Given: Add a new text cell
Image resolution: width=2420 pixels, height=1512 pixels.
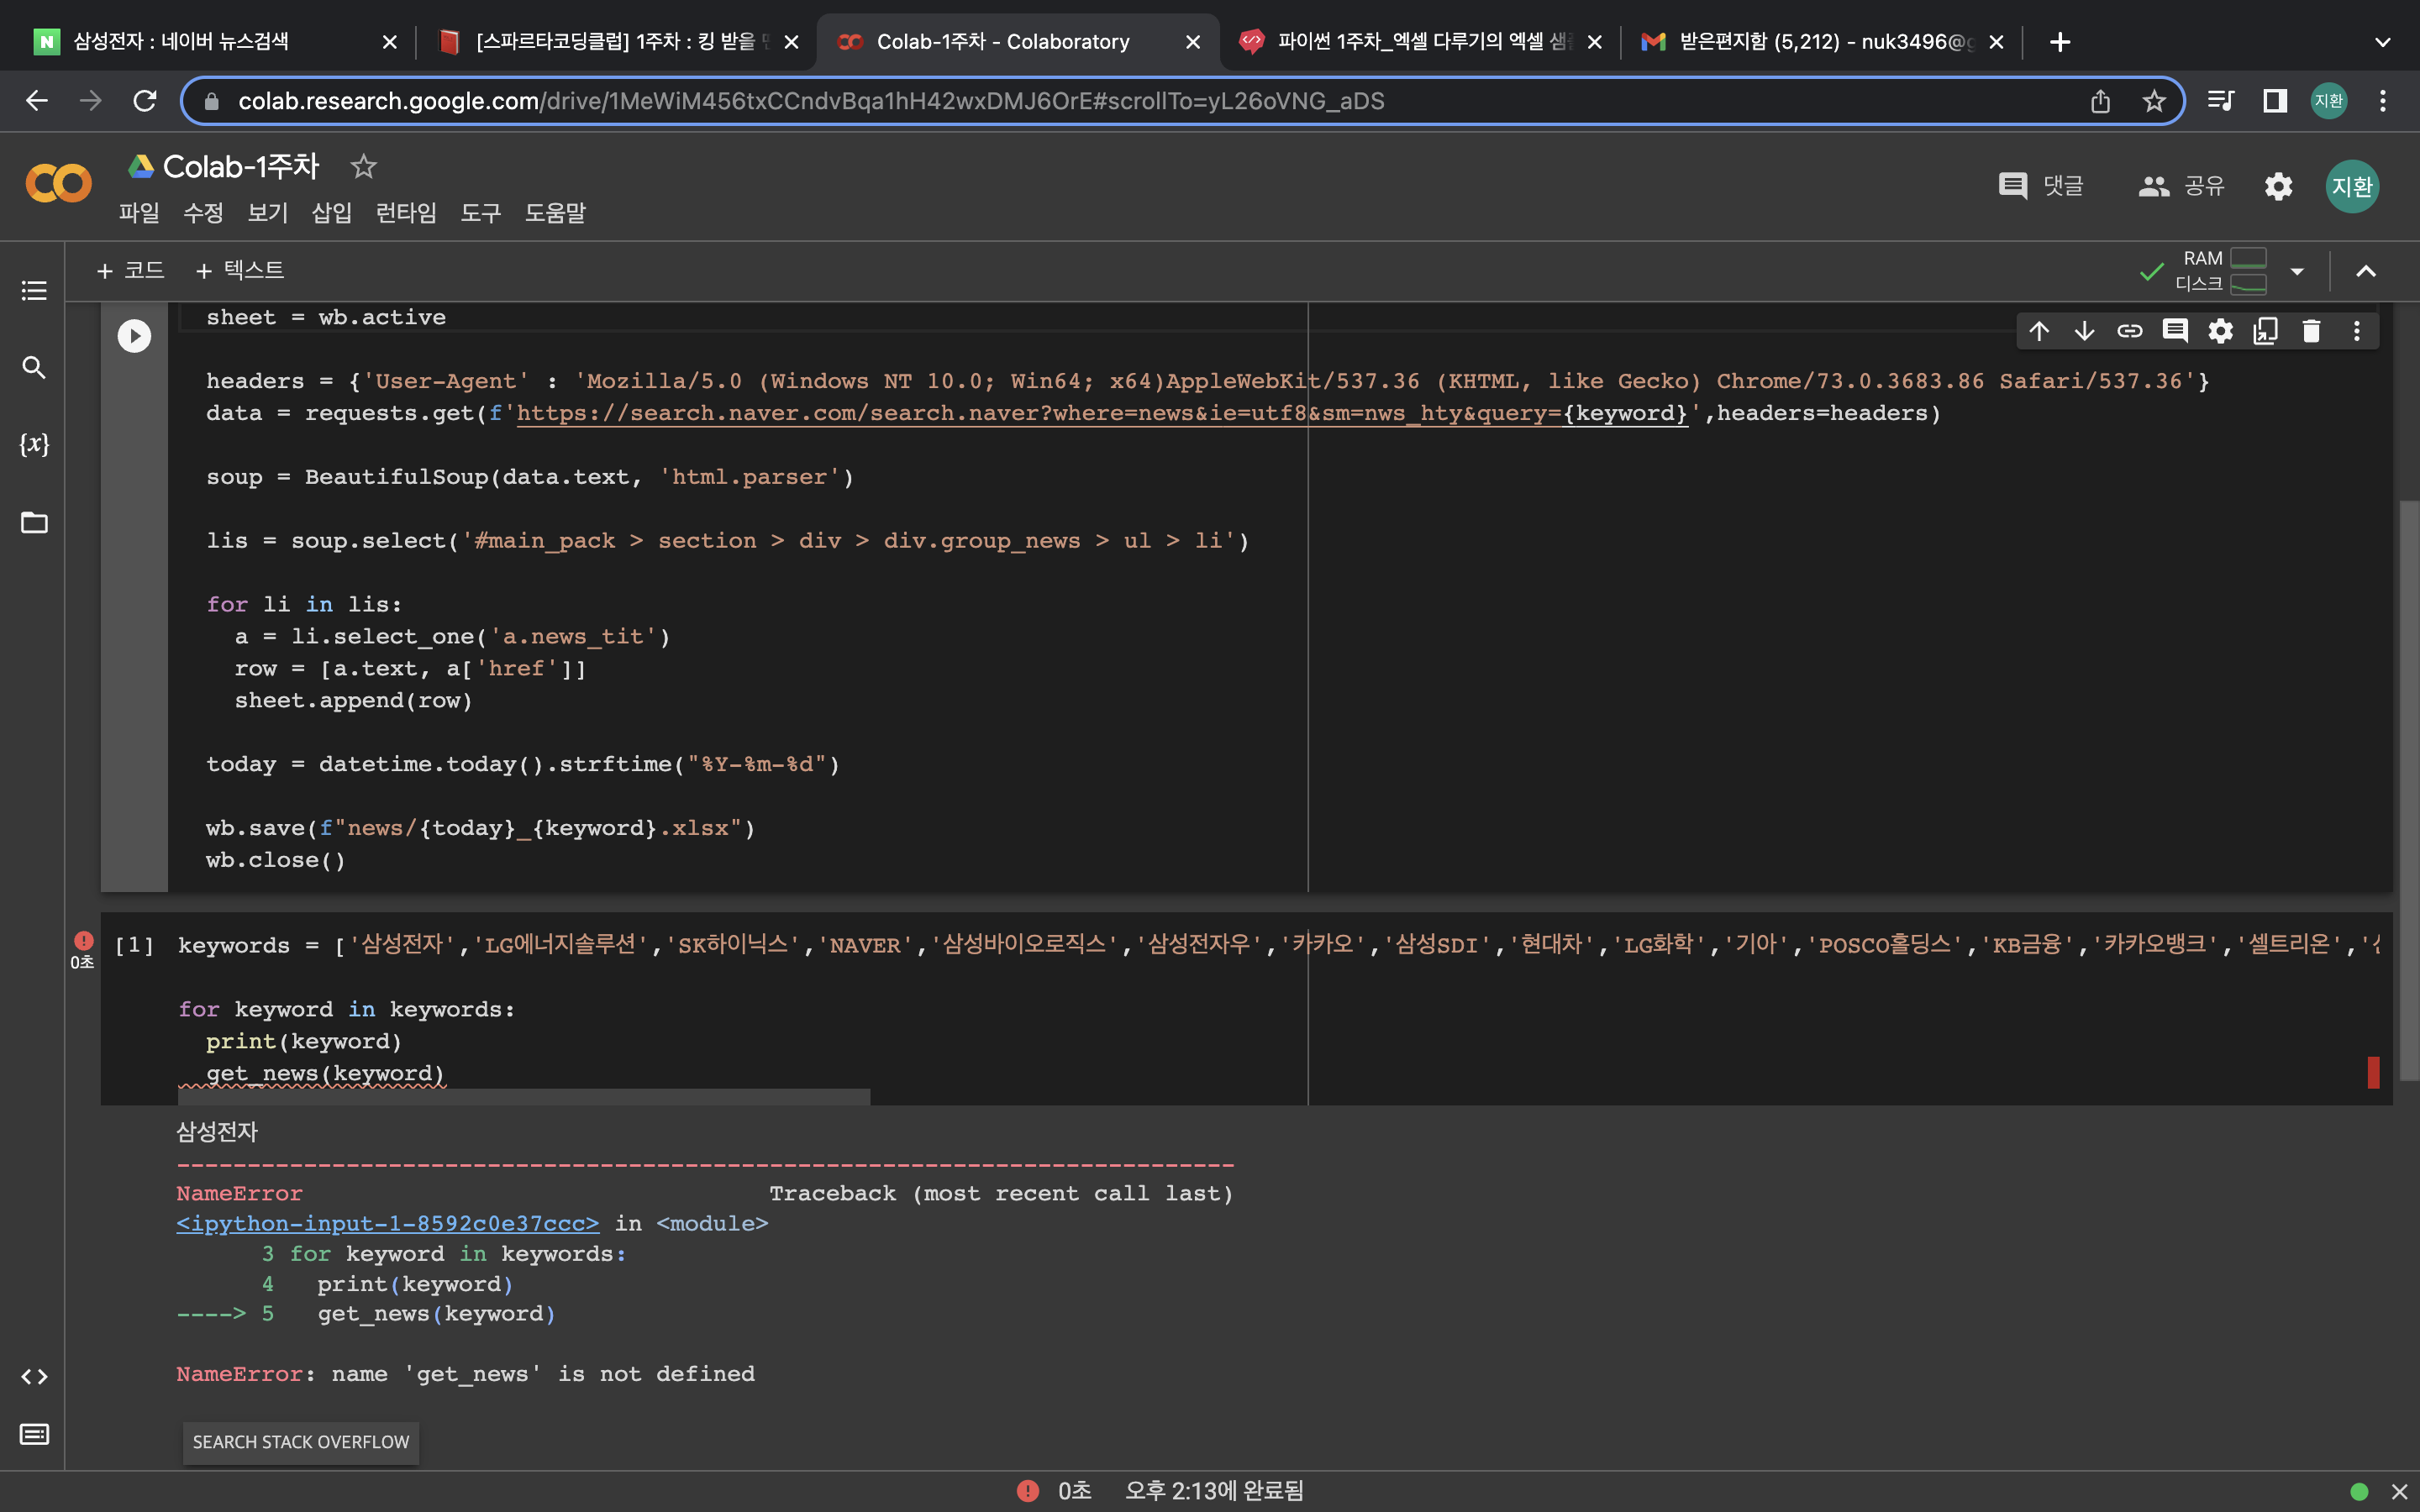Looking at the screenshot, I should tap(240, 270).
